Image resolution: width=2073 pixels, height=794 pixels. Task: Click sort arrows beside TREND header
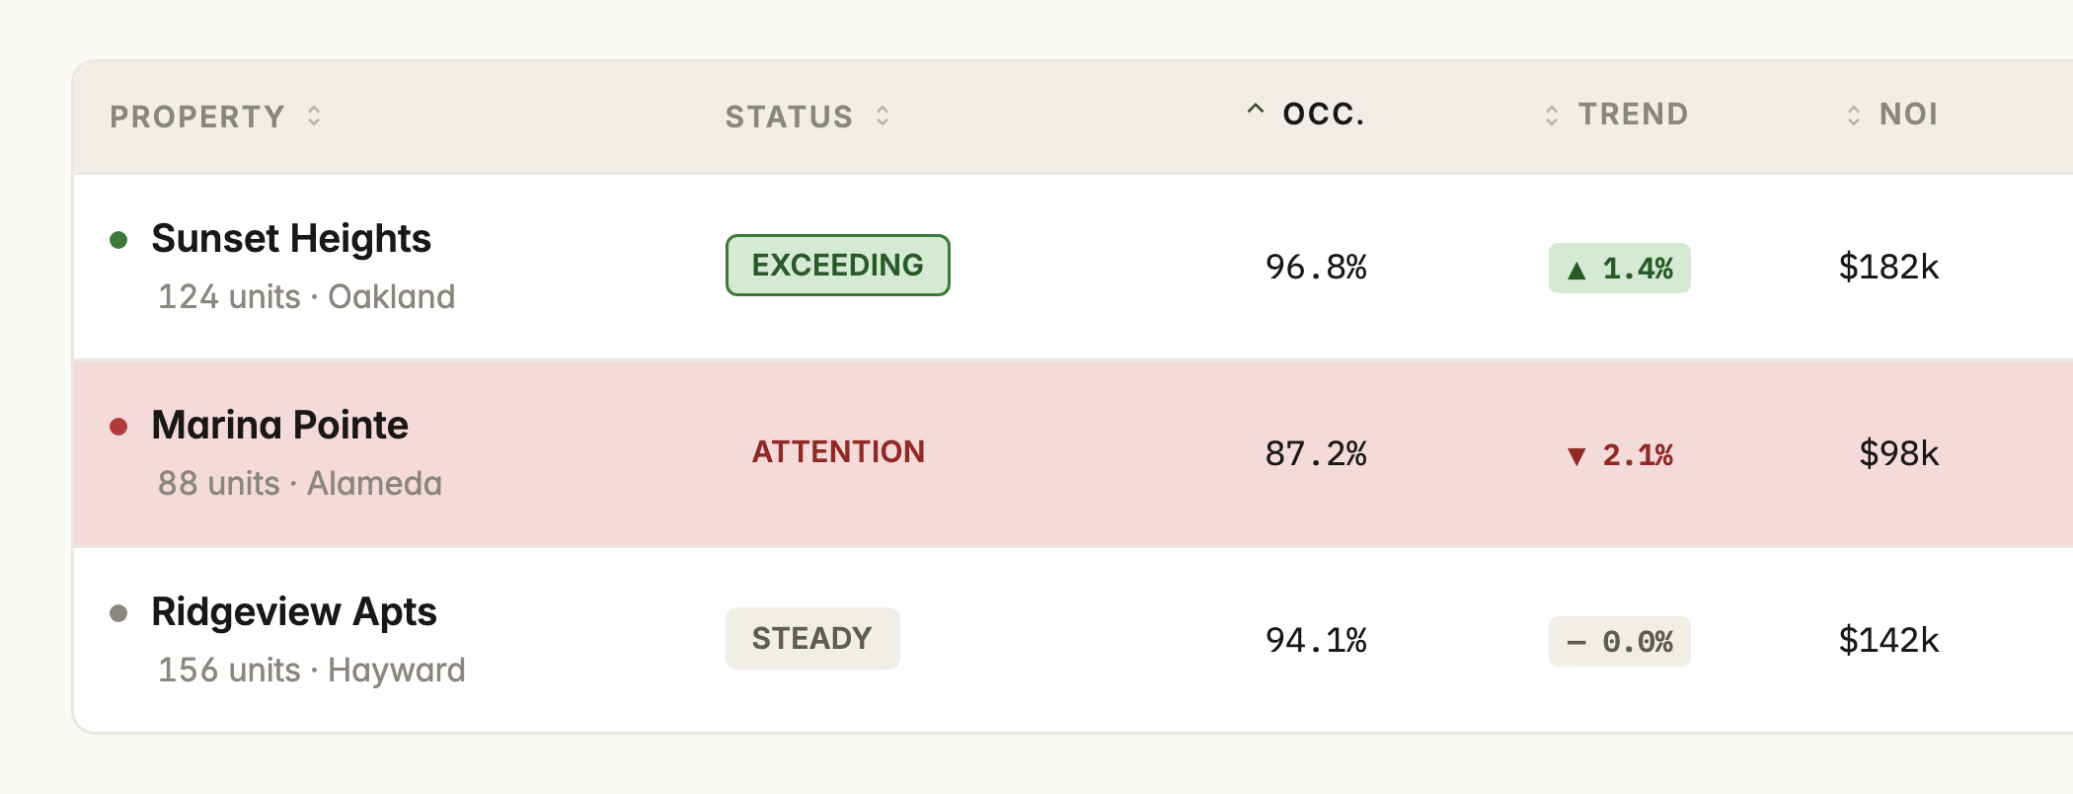click(x=1552, y=116)
